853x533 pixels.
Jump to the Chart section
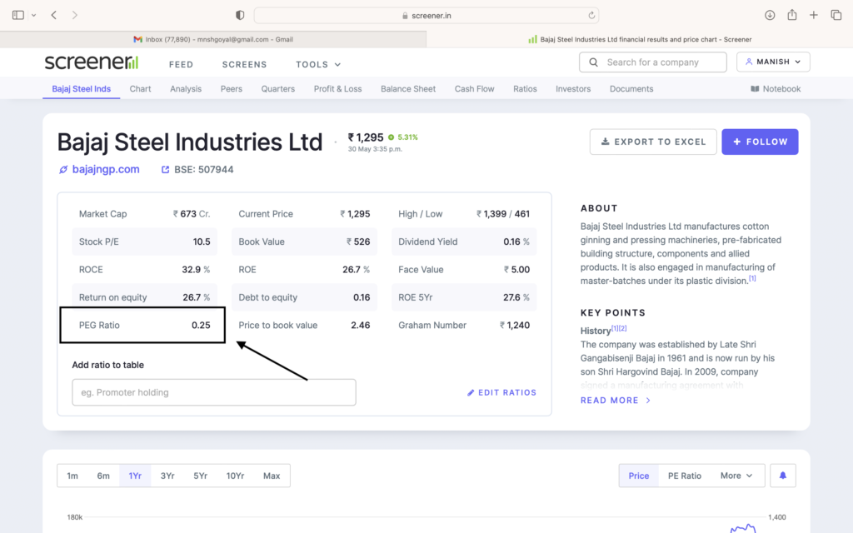(140, 88)
